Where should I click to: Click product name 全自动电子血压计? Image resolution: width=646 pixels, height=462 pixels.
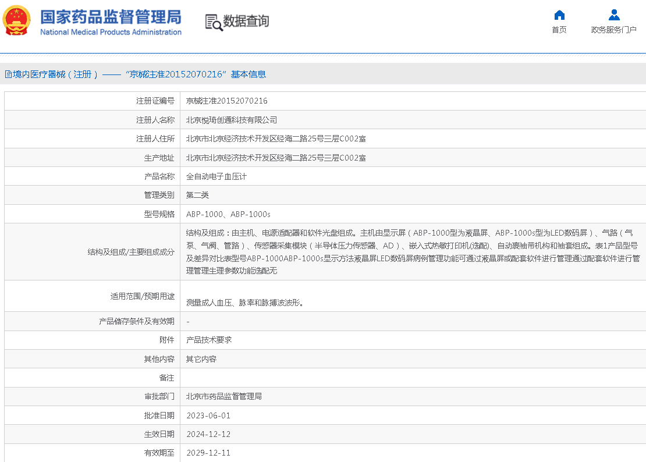pyautogui.click(x=216, y=176)
